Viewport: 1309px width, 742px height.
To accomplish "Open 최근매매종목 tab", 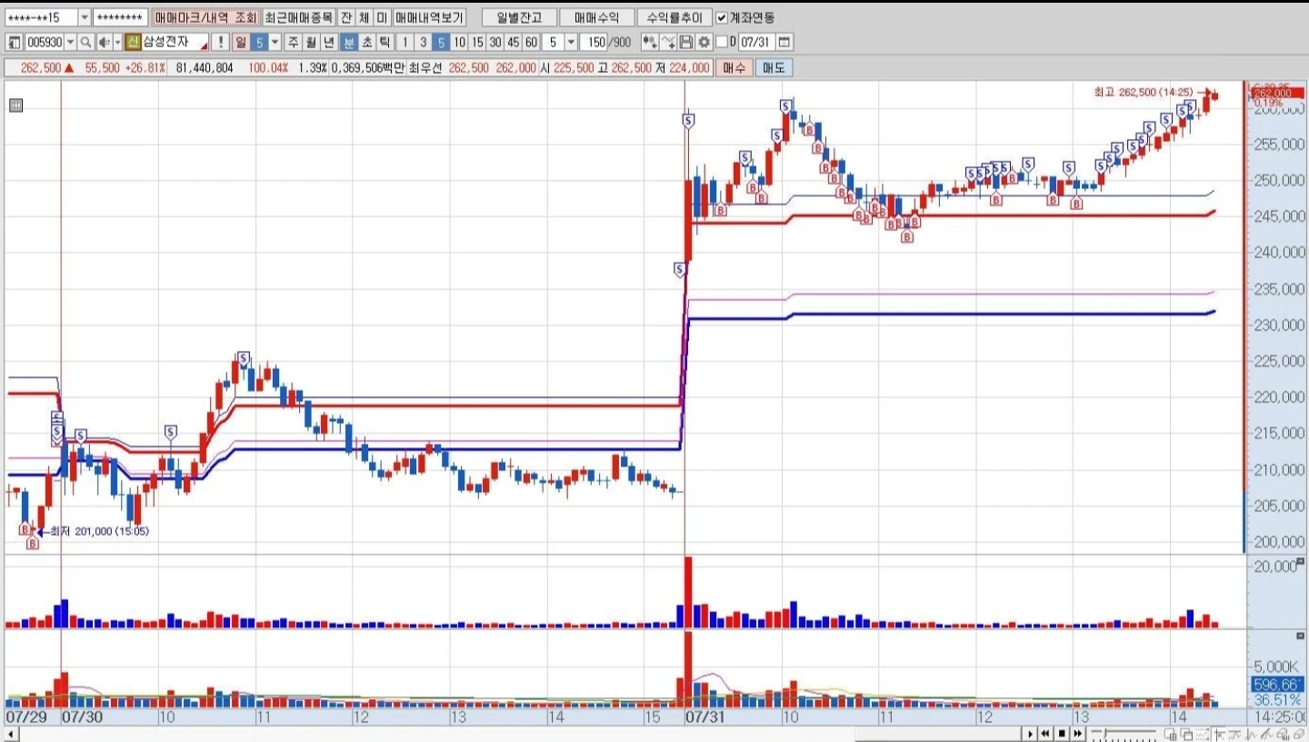I will tap(298, 17).
